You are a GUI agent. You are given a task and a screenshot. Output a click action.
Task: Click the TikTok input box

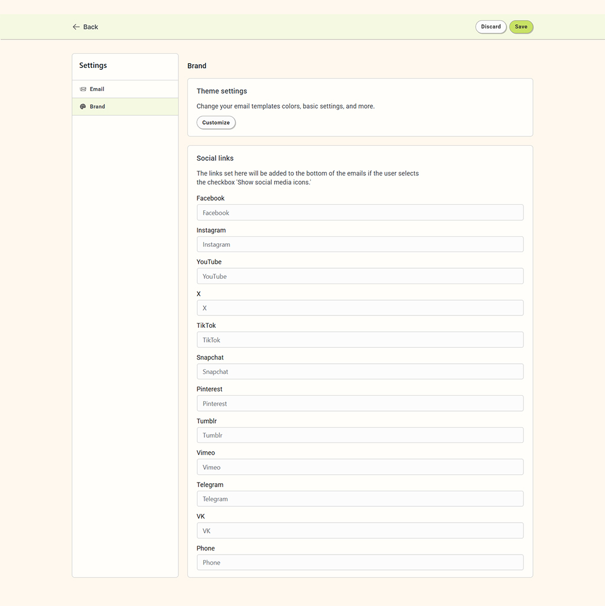[359, 340]
